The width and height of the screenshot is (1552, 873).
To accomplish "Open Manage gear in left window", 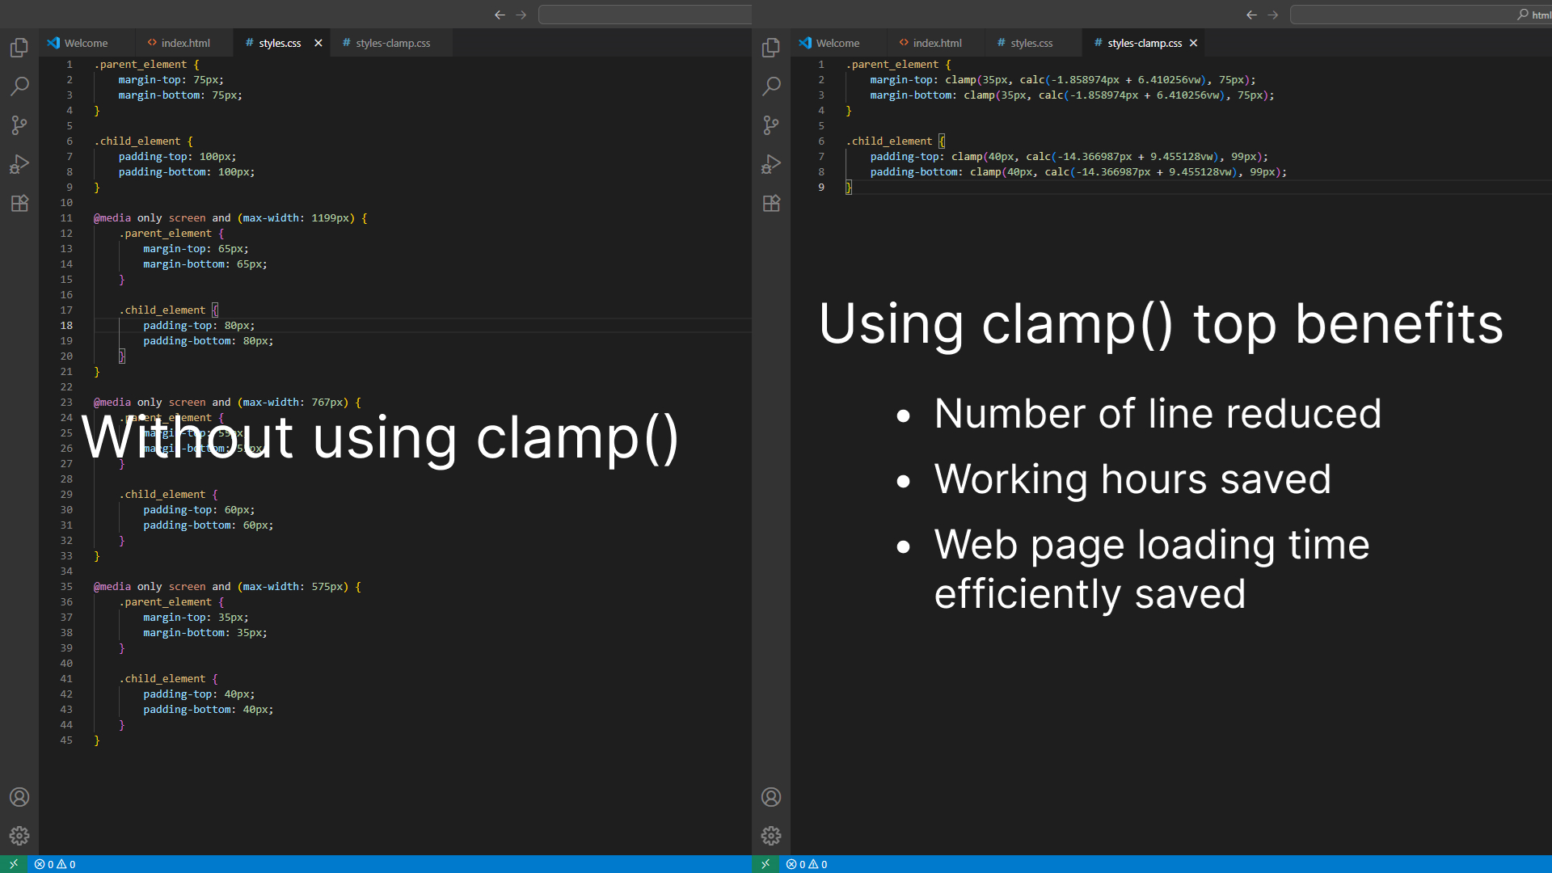I will tap(19, 836).
